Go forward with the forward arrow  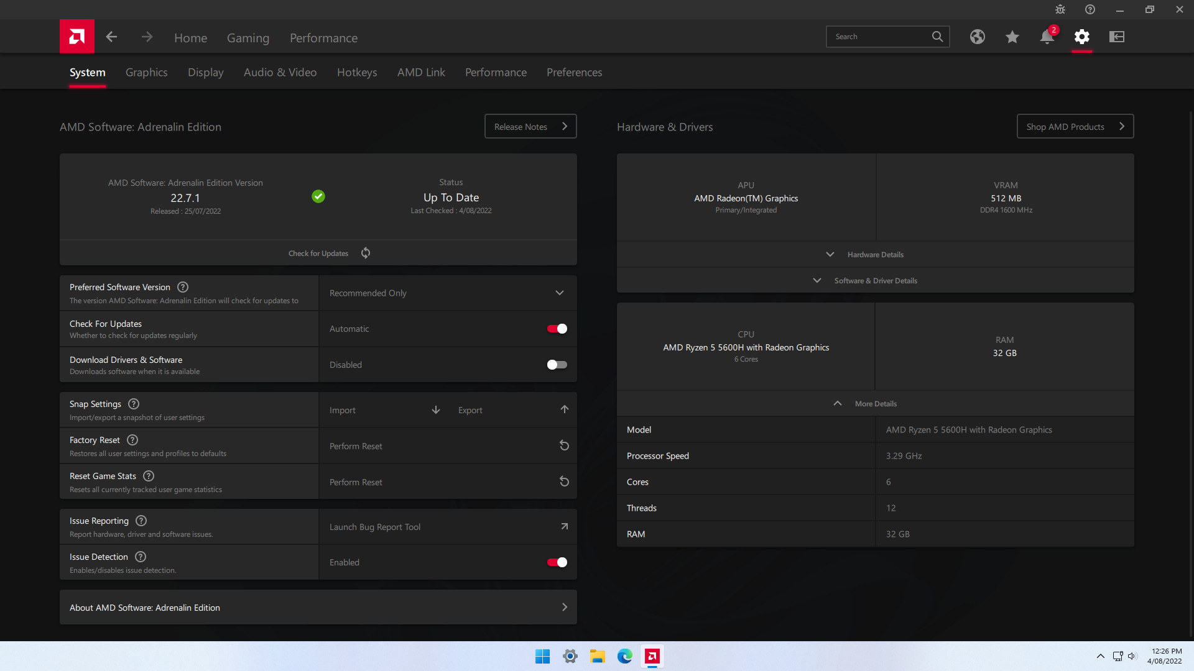tap(147, 37)
